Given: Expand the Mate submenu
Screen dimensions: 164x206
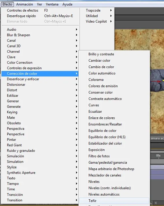Looking at the screenshot, I should pyautogui.click(x=40, y=118).
